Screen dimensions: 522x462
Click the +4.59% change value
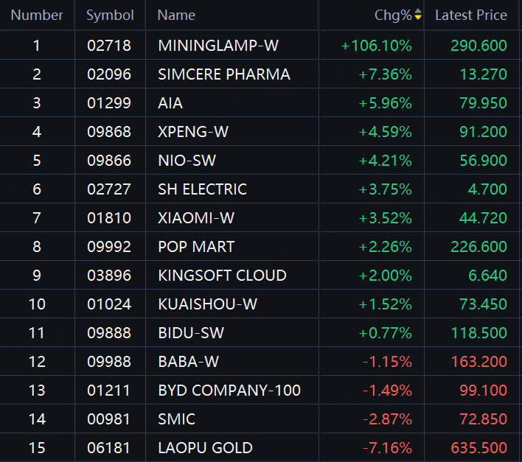click(385, 132)
